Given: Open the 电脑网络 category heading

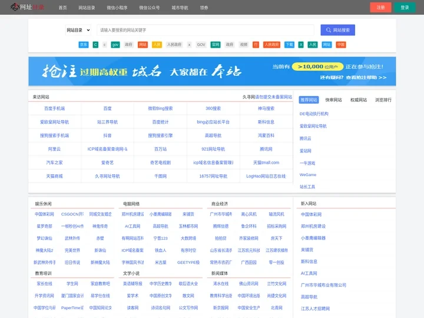Looking at the screenshot, I should coord(131,204).
